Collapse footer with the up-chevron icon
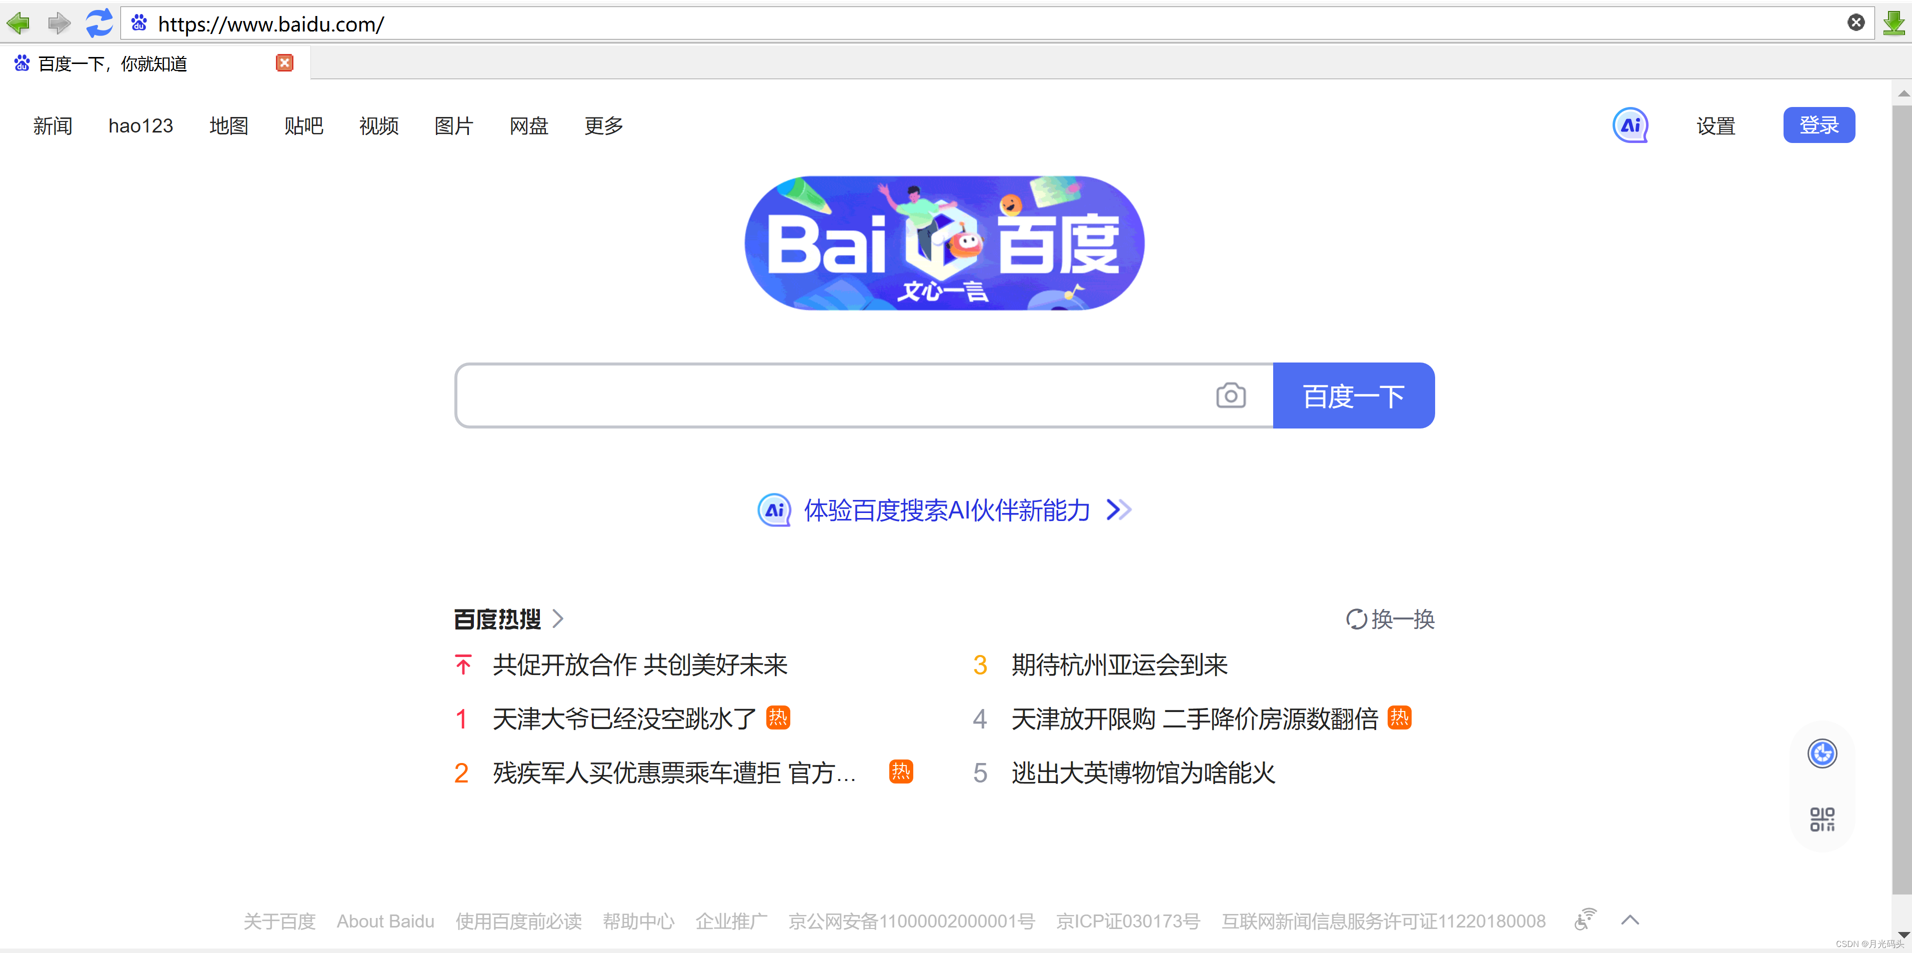1912x953 pixels. 1630,920
